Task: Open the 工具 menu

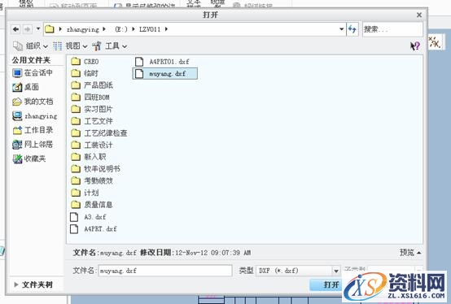Action: pos(110,46)
